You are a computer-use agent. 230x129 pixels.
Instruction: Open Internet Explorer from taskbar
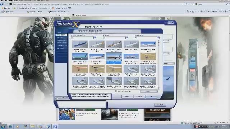[10, 126]
